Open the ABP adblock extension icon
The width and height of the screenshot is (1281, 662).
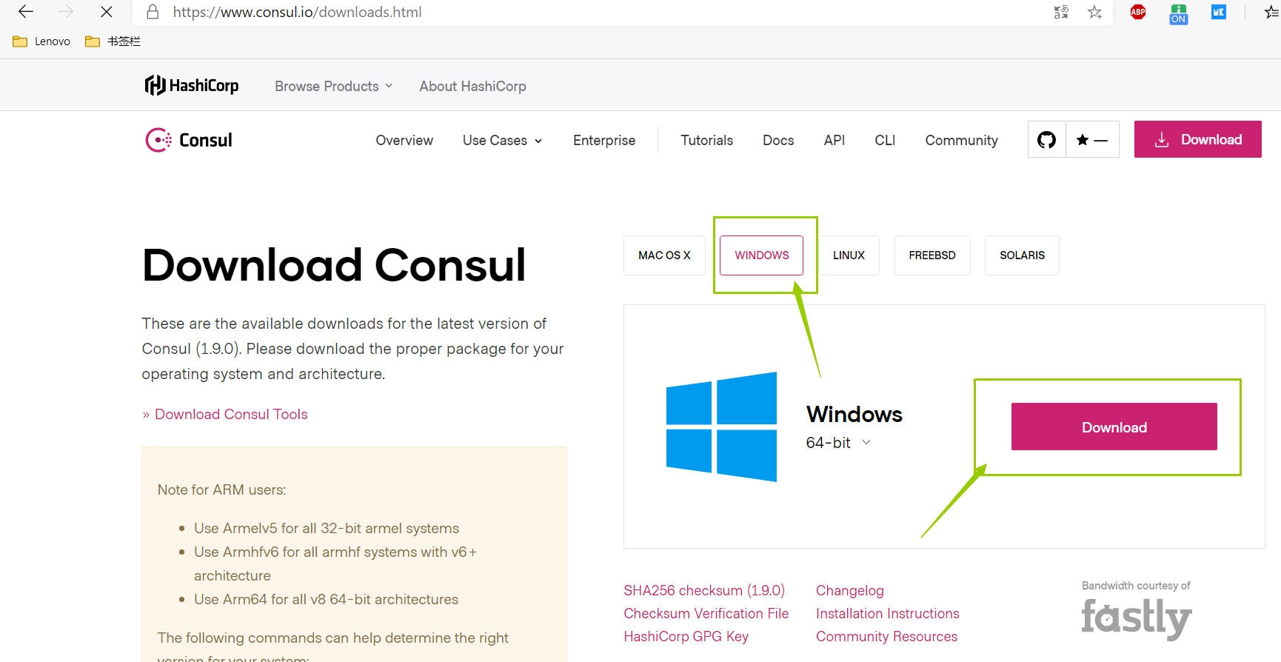(1138, 12)
